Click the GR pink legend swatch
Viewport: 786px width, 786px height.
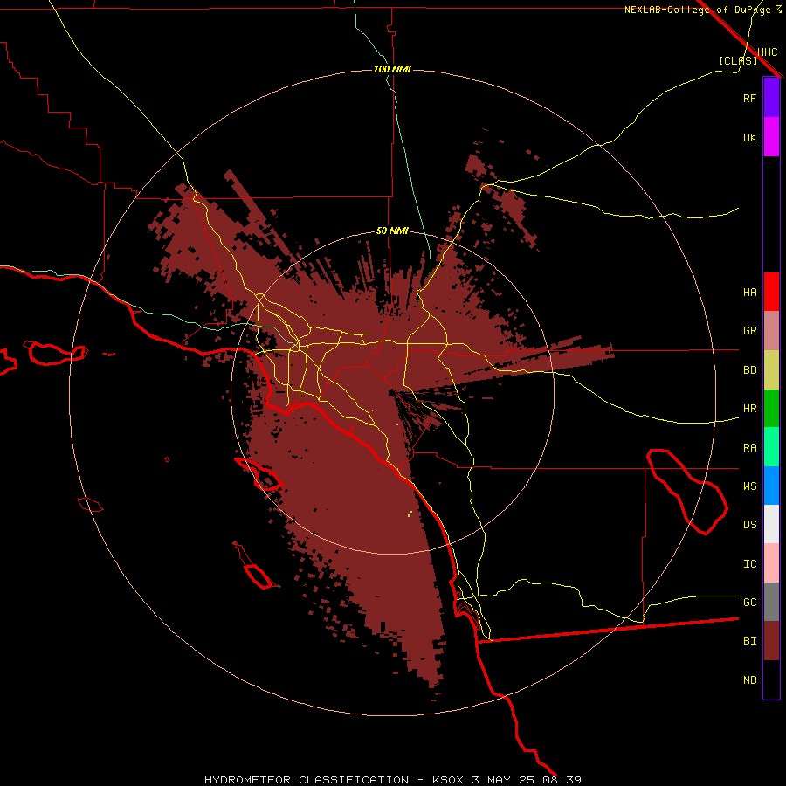point(771,331)
